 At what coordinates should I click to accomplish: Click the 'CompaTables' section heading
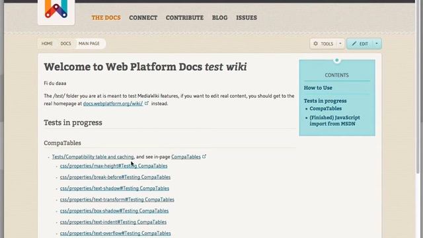pyautogui.click(x=62, y=143)
